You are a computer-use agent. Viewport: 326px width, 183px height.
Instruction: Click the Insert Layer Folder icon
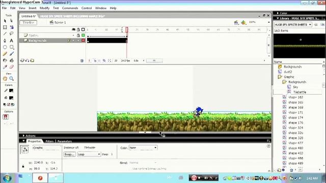coord(32,60)
